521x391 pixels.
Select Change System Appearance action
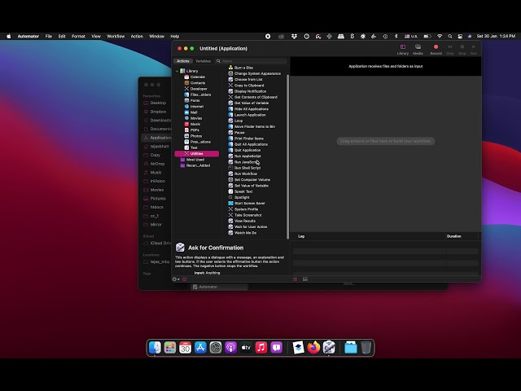(x=257, y=74)
